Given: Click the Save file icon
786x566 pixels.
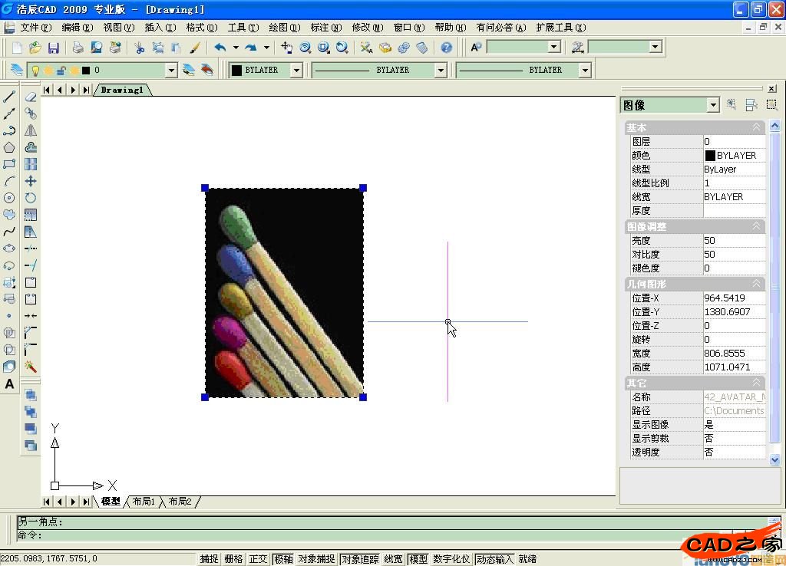Looking at the screenshot, I should (x=53, y=48).
